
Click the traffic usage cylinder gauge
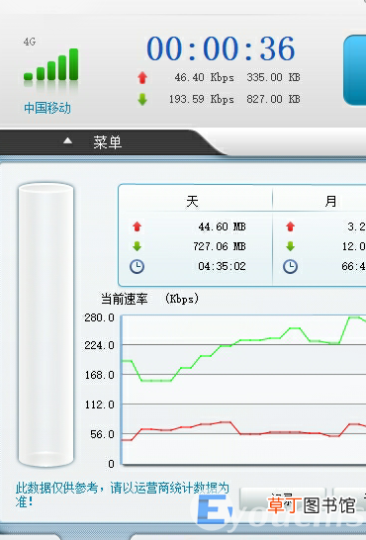46,324
